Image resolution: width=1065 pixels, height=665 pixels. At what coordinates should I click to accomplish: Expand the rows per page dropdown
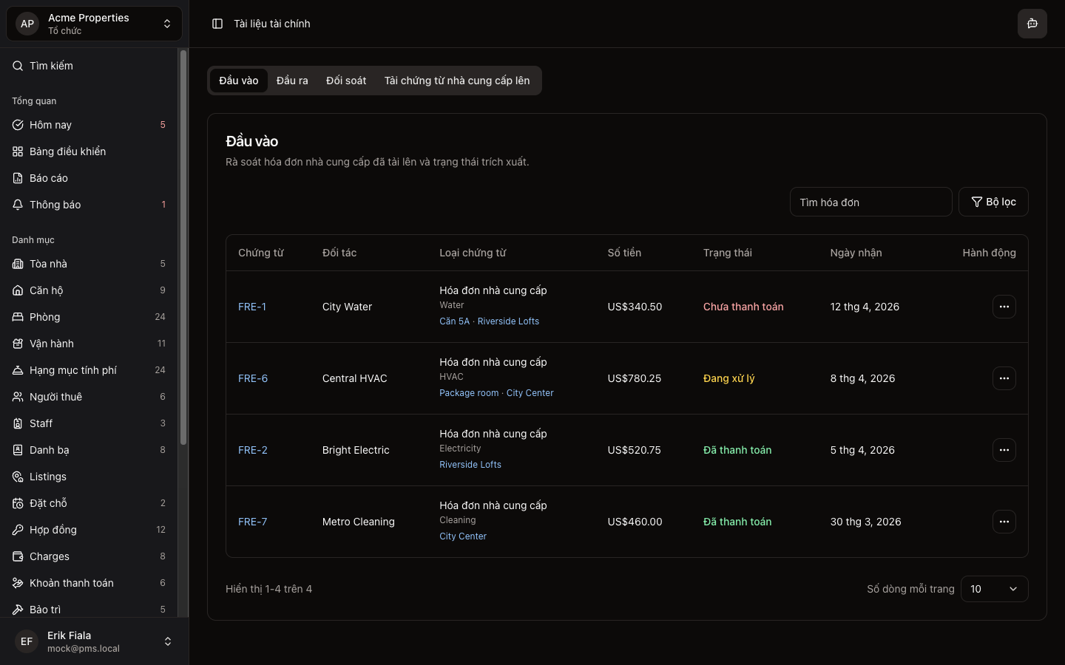(994, 589)
